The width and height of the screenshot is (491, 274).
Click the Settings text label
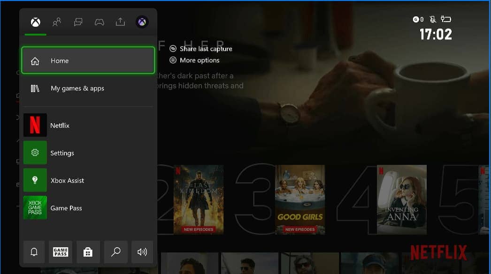(62, 153)
